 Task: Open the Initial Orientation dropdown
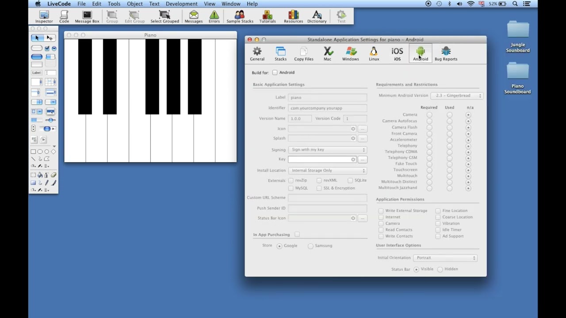pos(445,258)
